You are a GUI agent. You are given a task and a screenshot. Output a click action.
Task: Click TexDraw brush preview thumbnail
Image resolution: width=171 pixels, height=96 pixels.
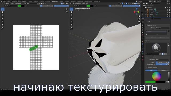coord(156,47)
